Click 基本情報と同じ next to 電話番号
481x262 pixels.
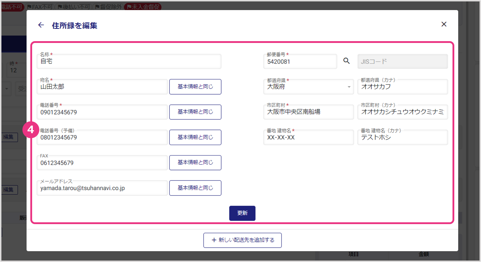coord(195,112)
